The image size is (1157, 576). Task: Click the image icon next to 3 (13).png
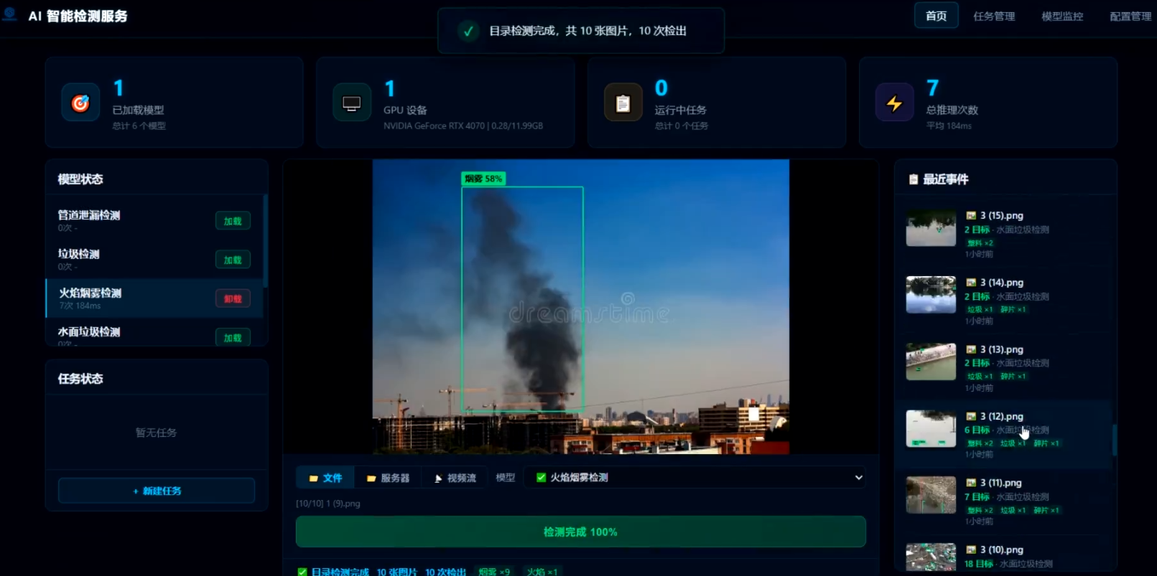click(x=971, y=349)
